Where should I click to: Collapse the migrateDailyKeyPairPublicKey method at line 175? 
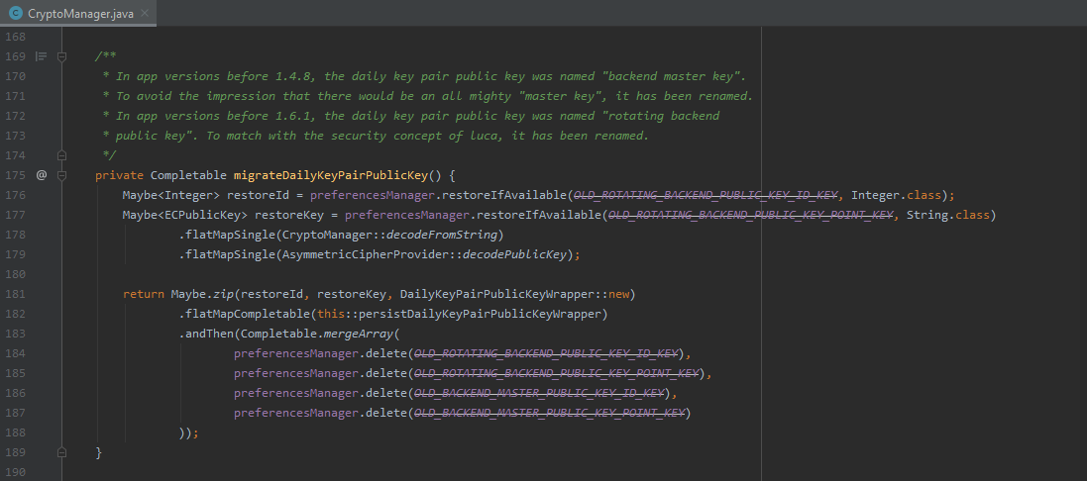pos(61,175)
